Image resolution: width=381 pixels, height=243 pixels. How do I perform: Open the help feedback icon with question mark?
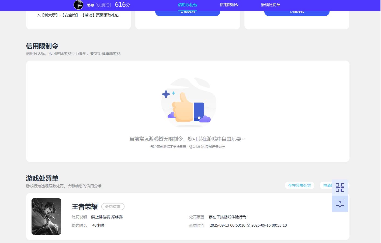(x=340, y=204)
